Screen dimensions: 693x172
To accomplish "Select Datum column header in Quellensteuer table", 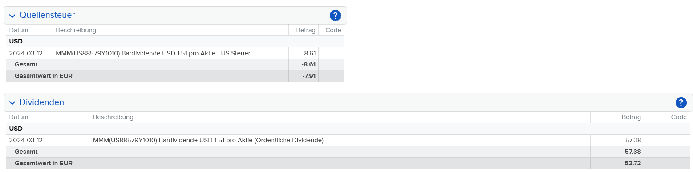I will point(19,30).
